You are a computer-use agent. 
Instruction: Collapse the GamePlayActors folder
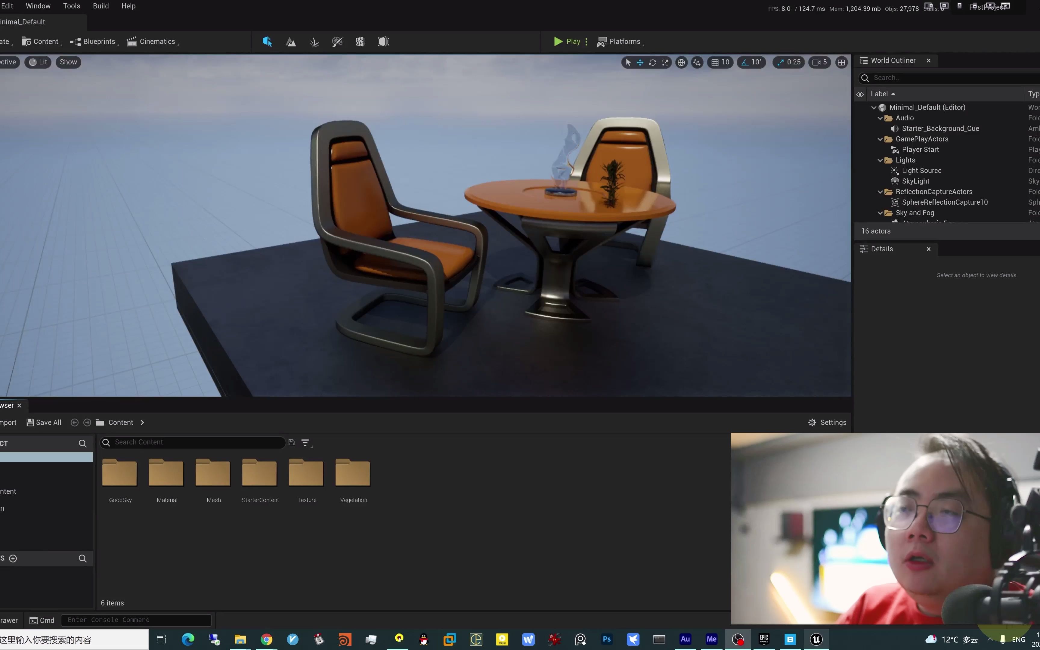pyautogui.click(x=880, y=139)
